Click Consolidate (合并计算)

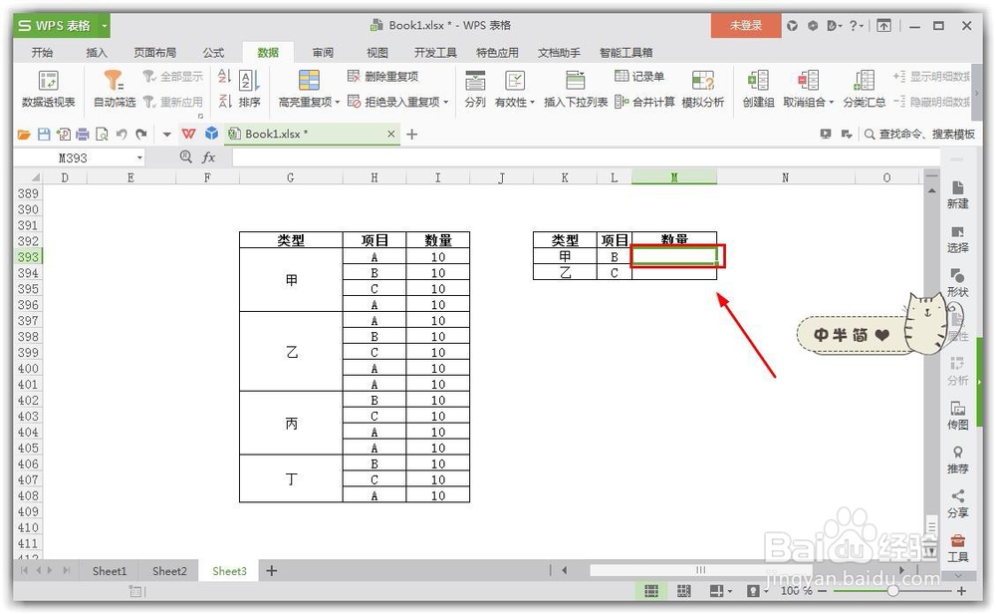pos(644,102)
